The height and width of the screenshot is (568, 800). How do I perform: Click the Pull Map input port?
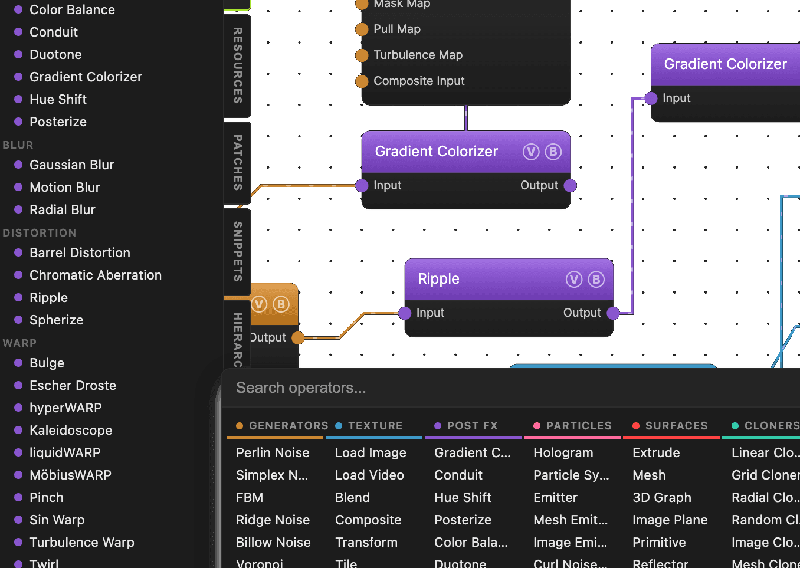[362, 29]
